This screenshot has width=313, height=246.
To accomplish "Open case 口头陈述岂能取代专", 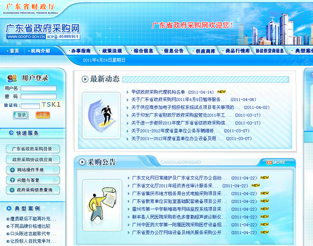I will coord(33,234).
